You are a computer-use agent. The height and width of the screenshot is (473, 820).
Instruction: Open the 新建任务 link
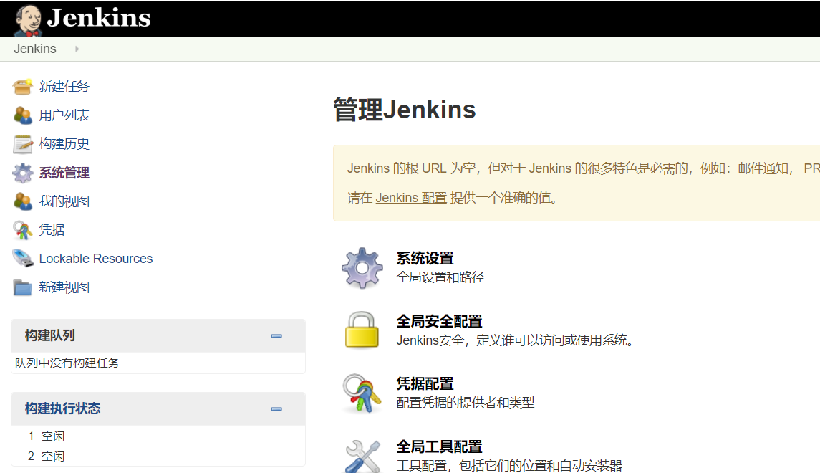click(64, 86)
